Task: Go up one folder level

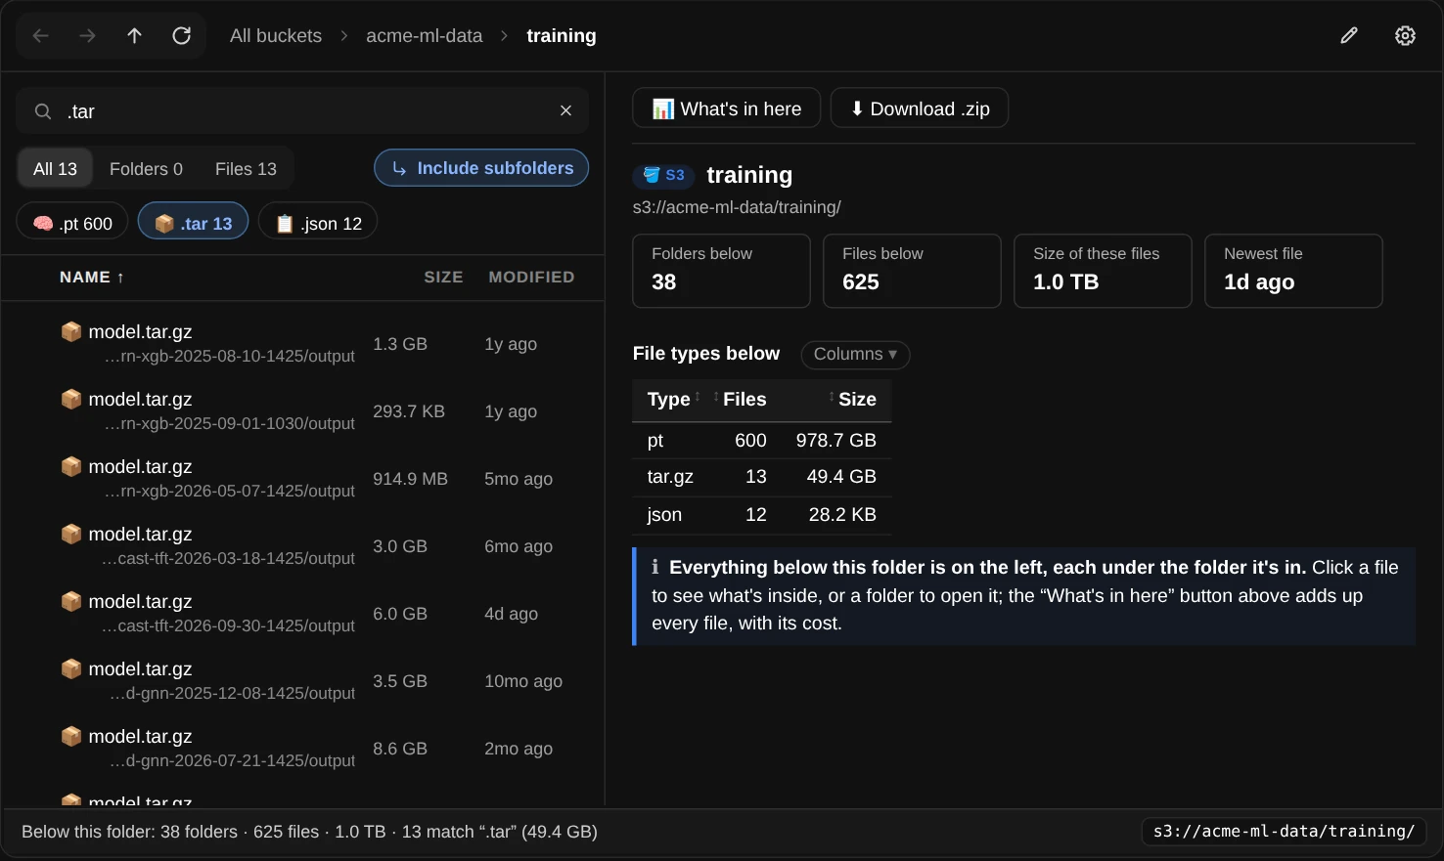Action: click(x=134, y=36)
